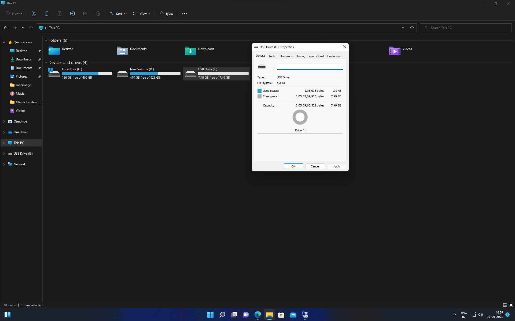
Task: Switch to the Tools tab
Action: coord(272,56)
